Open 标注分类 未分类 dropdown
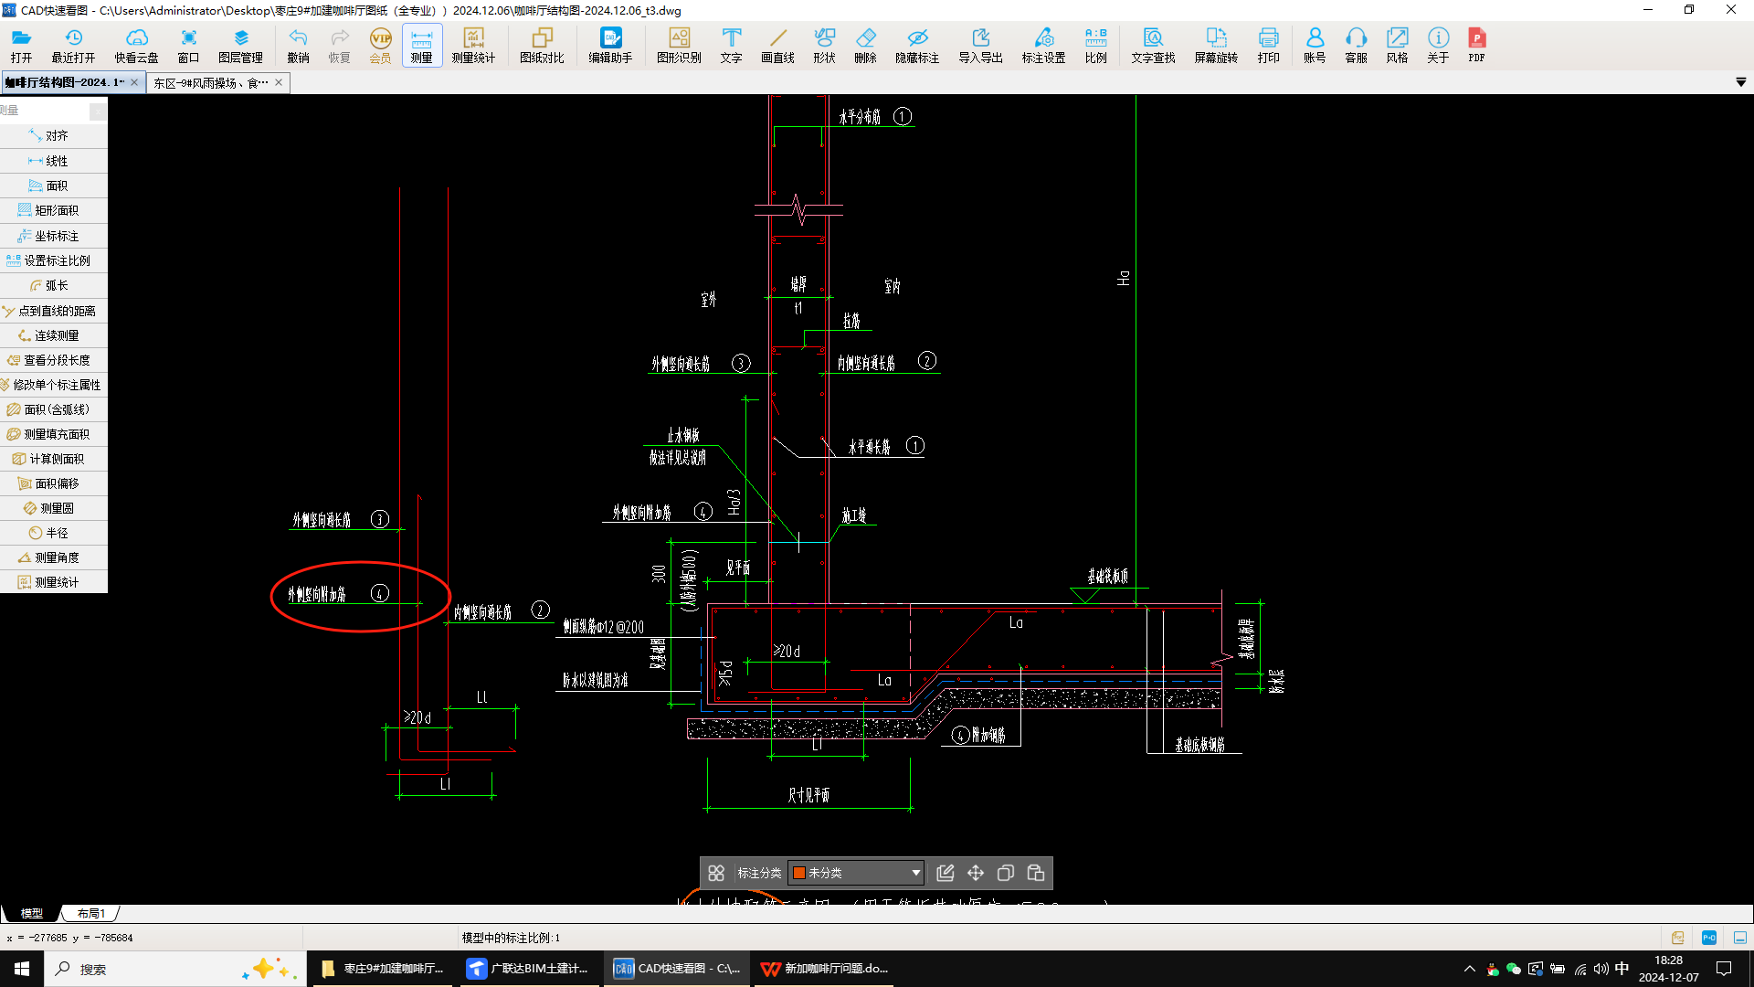The image size is (1754, 987). (x=856, y=873)
